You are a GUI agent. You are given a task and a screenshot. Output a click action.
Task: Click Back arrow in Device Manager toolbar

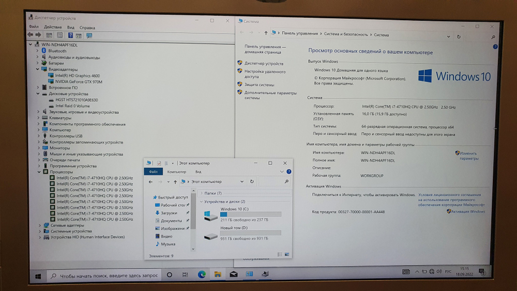[31, 35]
